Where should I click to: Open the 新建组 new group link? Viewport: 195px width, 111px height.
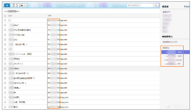pos(187,7)
